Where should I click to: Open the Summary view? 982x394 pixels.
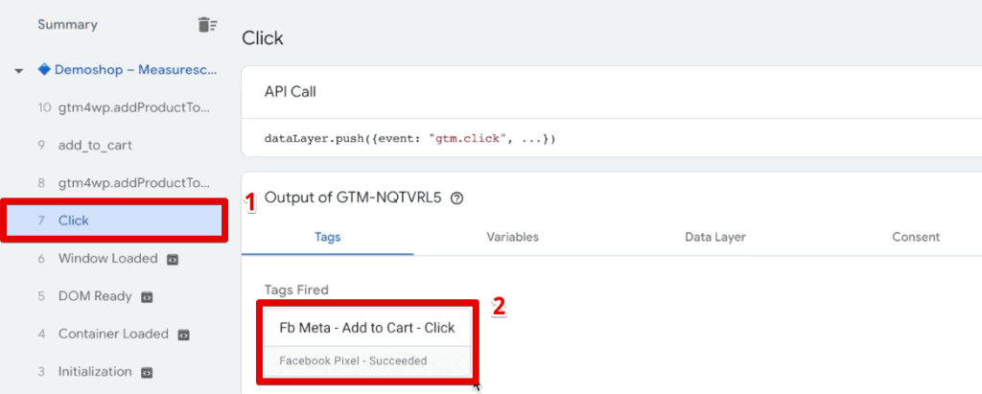pos(68,25)
